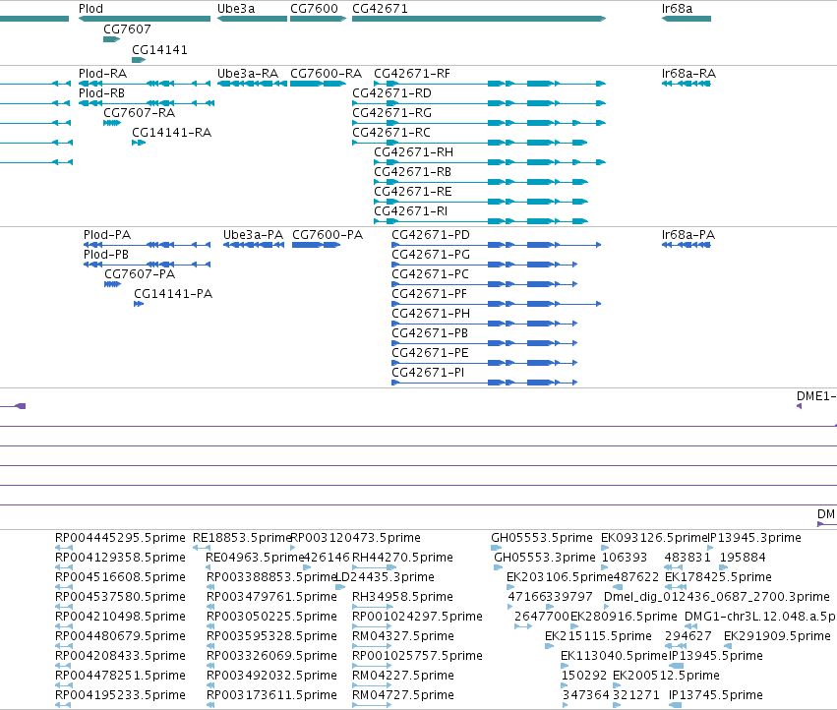The width and height of the screenshot is (837, 710).
Task: Select the Ube3a-PA protein label
Action: coord(253,235)
